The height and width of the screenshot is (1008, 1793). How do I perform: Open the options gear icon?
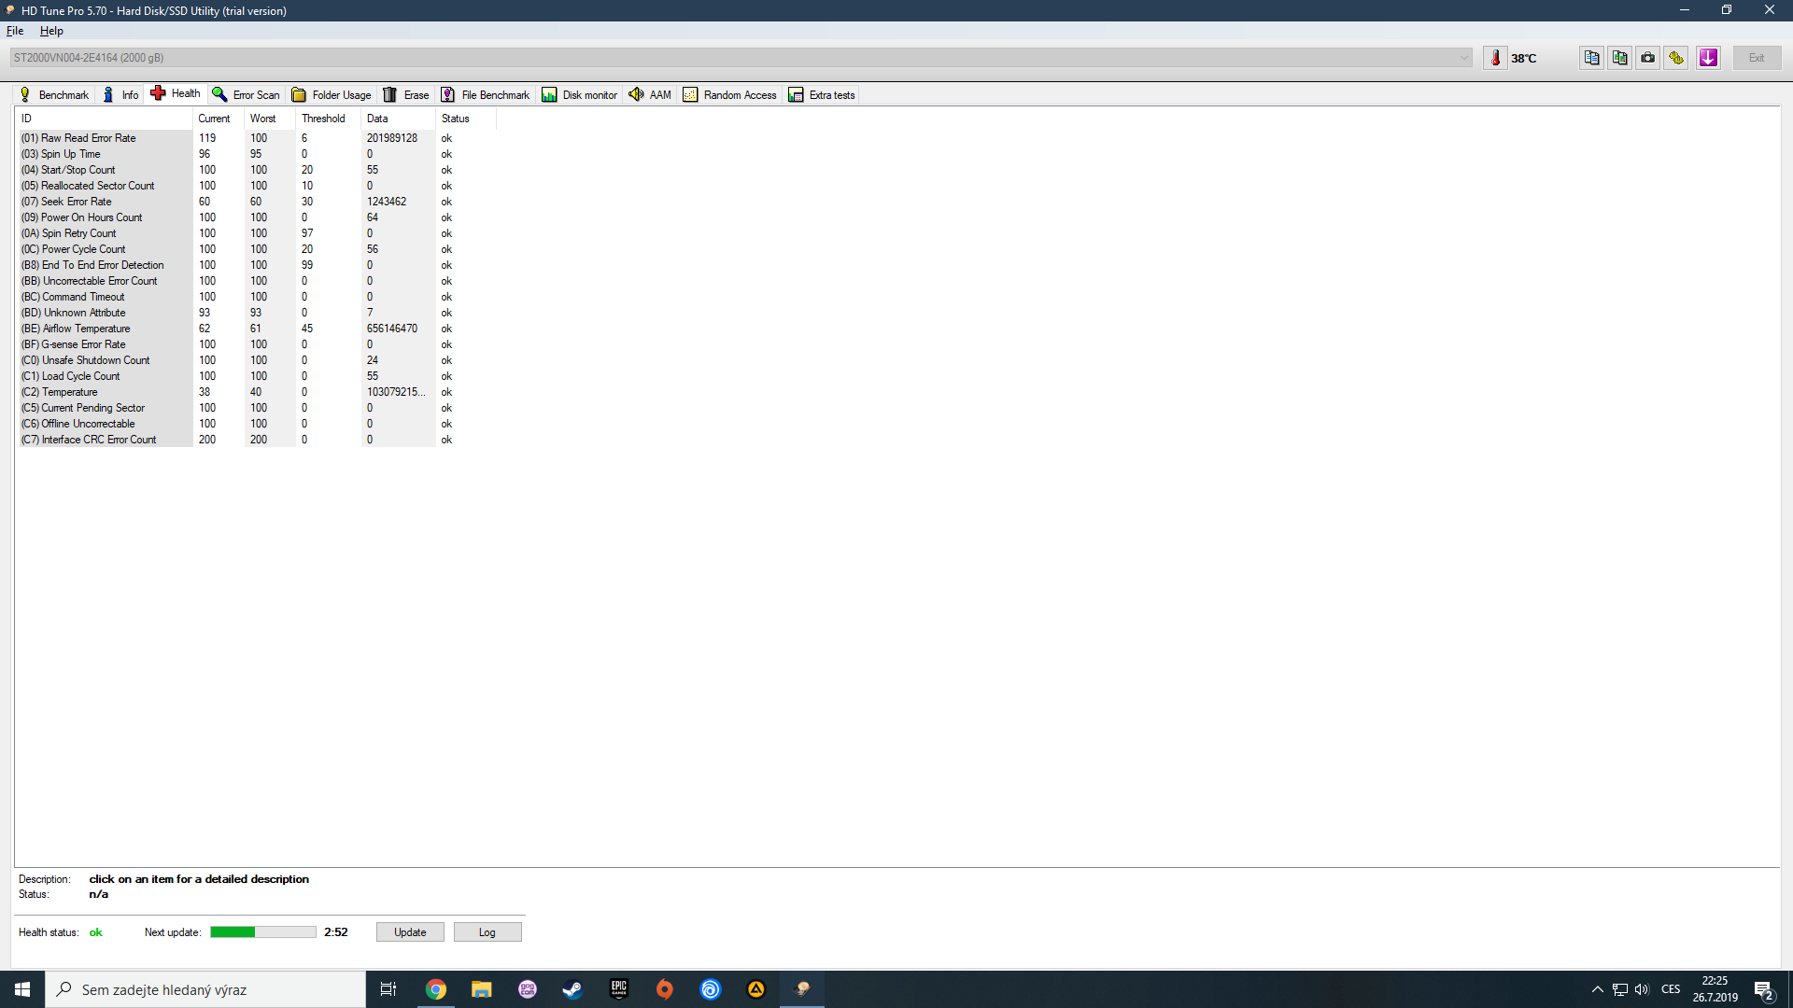(x=1676, y=58)
